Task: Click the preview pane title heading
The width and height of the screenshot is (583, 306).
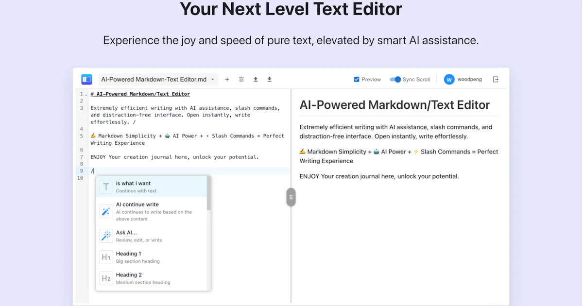Action: click(394, 104)
